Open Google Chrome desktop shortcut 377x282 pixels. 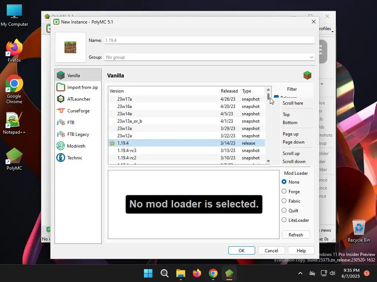[x=14, y=90]
